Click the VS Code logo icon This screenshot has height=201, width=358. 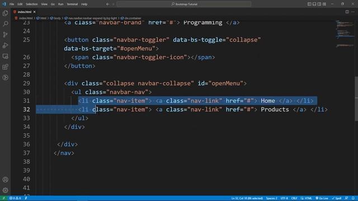click(x=4, y=4)
